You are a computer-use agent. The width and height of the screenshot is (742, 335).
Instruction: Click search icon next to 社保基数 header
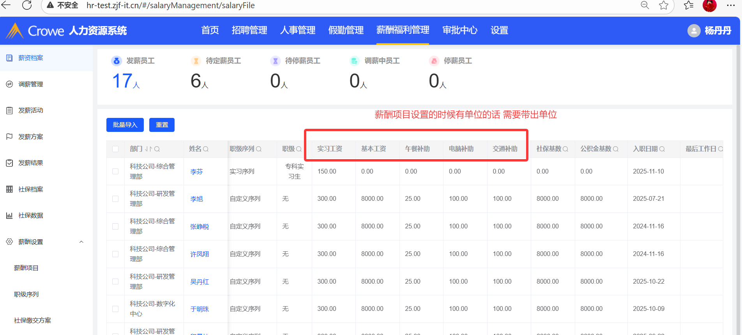pyautogui.click(x=565, y=149)
